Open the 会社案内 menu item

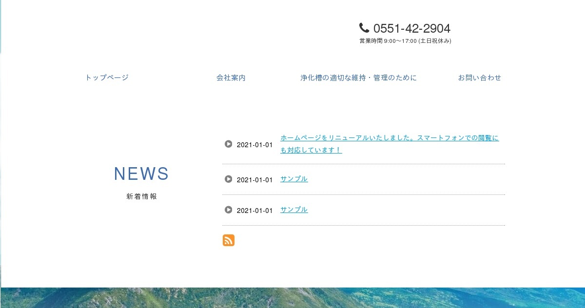pos(231,77)
